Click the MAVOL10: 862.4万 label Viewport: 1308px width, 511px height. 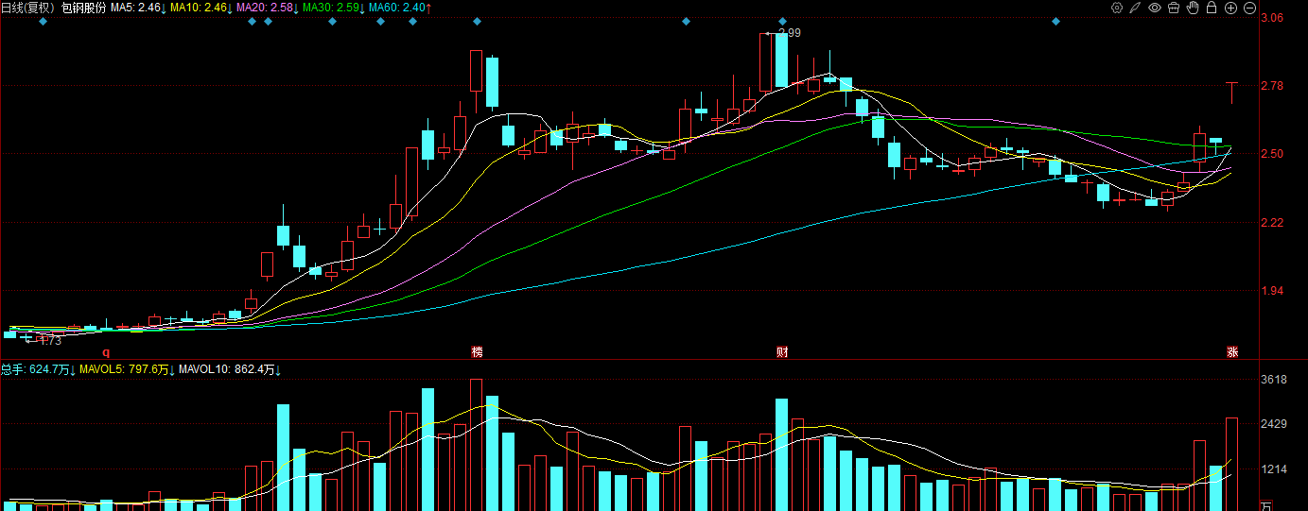click(x=228, y=369)
